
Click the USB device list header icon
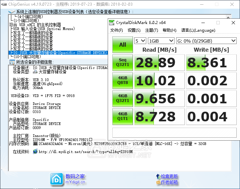[x=12, y=12]
